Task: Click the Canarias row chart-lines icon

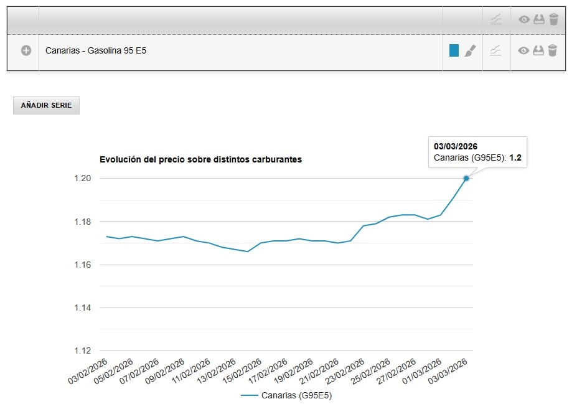Action: 495,50
